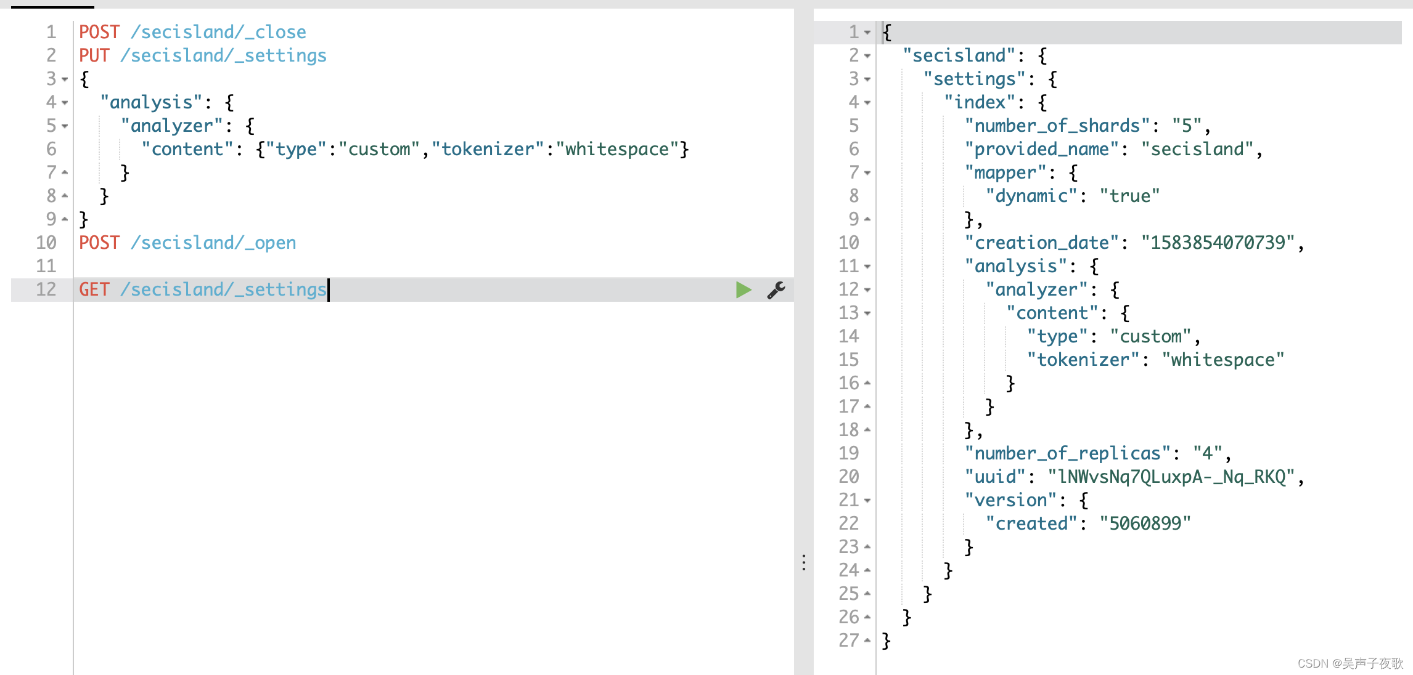Image resolution: width=1413 pixels, height=675 pixels.
Task: Click "provided_name" entry in response
Action: click(x=1113, y=149)
